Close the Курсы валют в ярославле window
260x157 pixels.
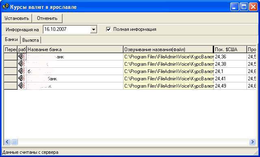tap(253, 7)
